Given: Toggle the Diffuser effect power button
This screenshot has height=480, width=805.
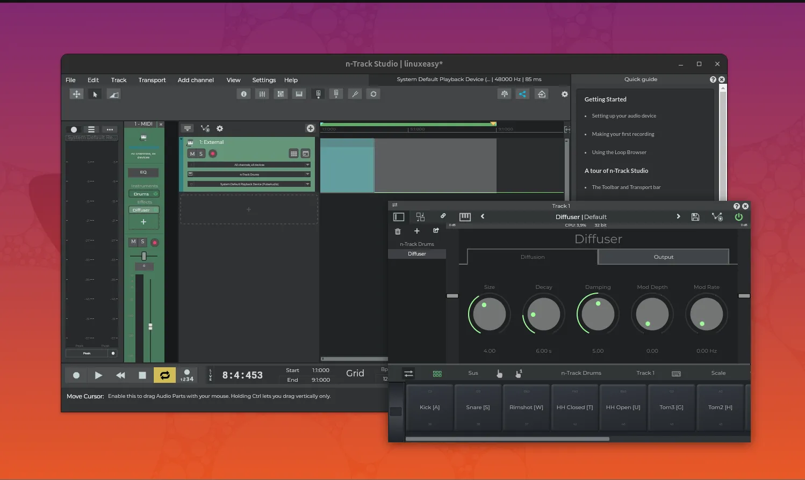Looking at the screenshot, I should point(739,217).
